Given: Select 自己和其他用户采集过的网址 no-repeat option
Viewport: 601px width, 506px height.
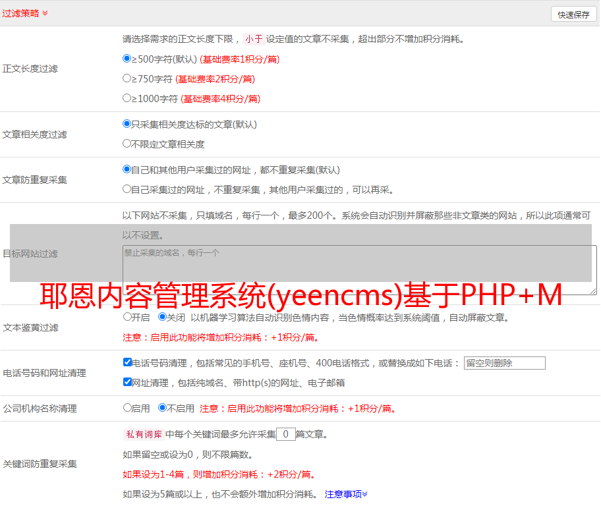Looking at the screenshot, I should [x=127, y=169].
